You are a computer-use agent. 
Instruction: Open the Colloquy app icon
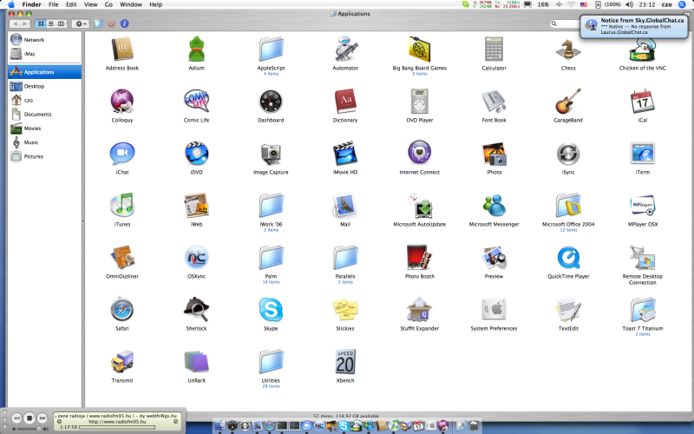pyautogui.click(x=122, y=101)
